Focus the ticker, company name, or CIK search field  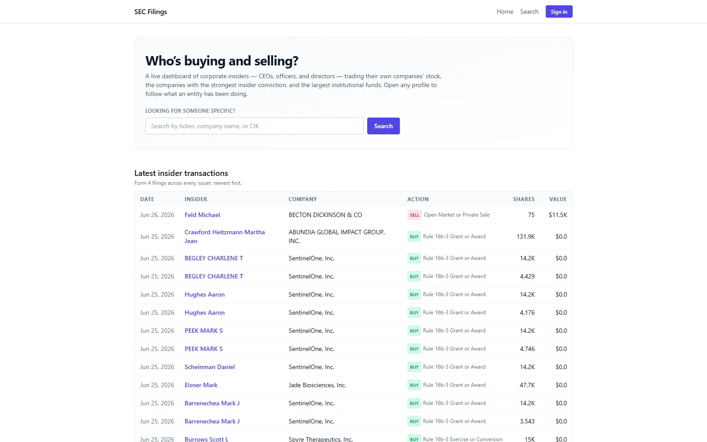(x=254, y=126)
